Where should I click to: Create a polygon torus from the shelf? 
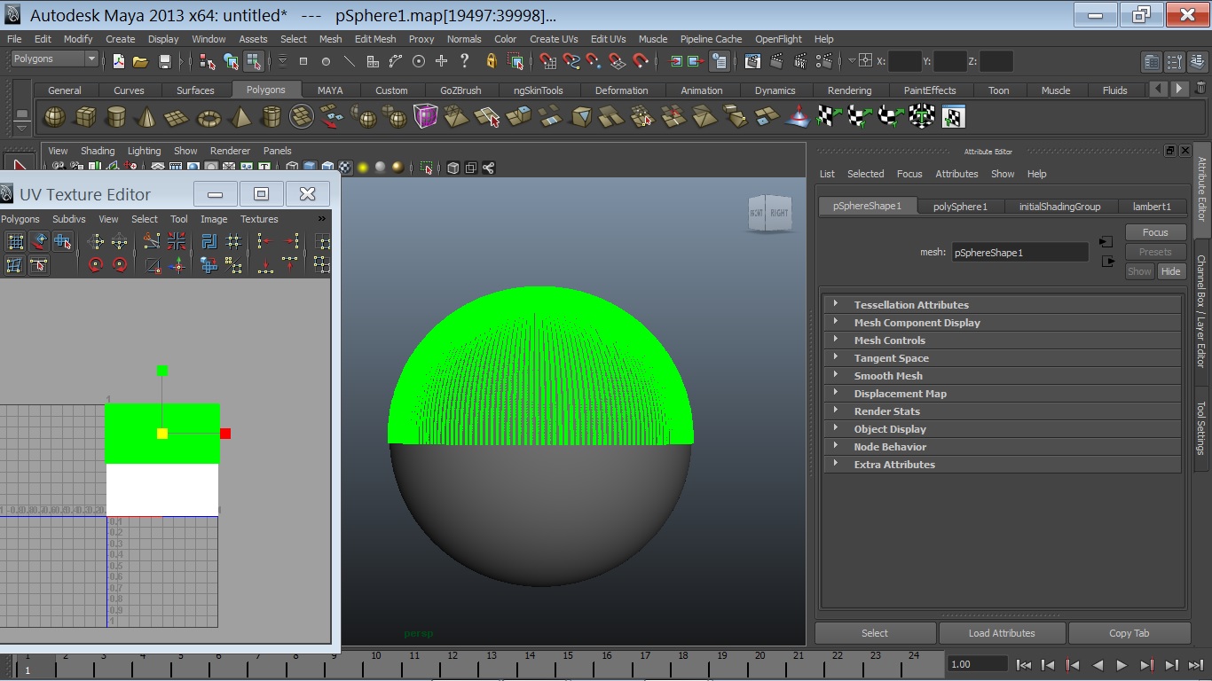tap(209, 117)
